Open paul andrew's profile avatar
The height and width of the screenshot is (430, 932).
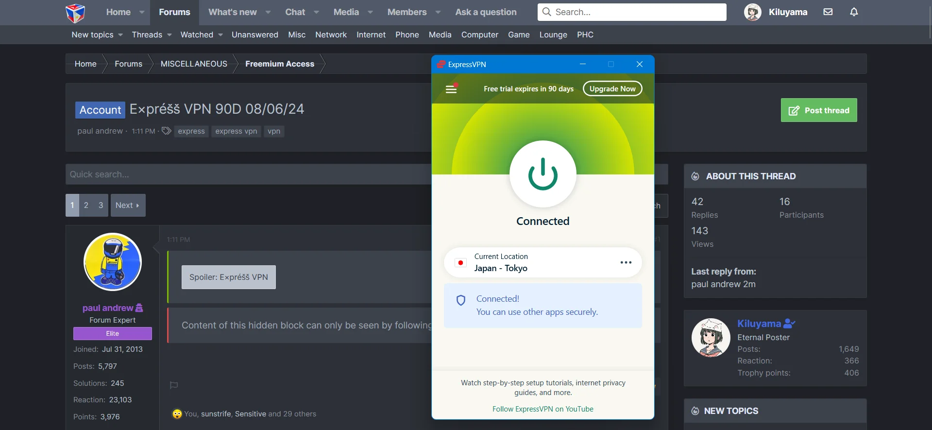pyautogui.click(x=113, y=262)
